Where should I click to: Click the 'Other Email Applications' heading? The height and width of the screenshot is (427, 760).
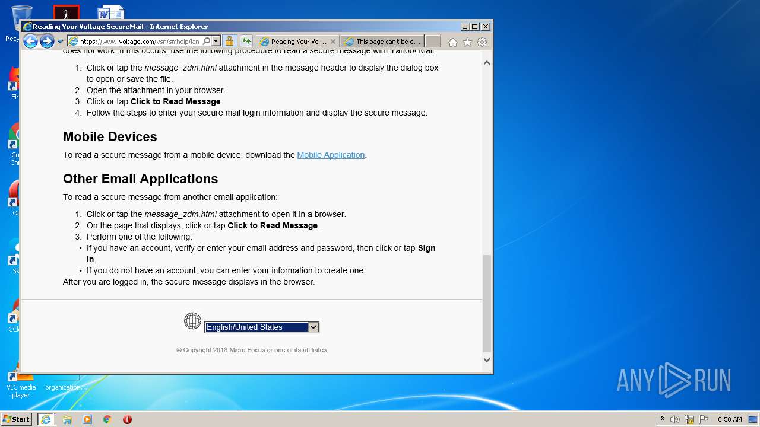(140, 179)
